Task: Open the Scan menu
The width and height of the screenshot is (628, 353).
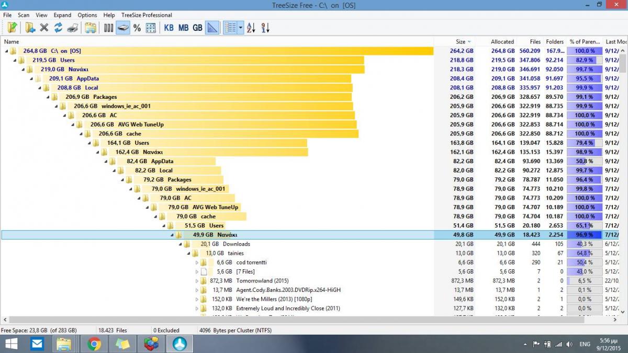Action: pyautogui.click(x=24, y=15)
